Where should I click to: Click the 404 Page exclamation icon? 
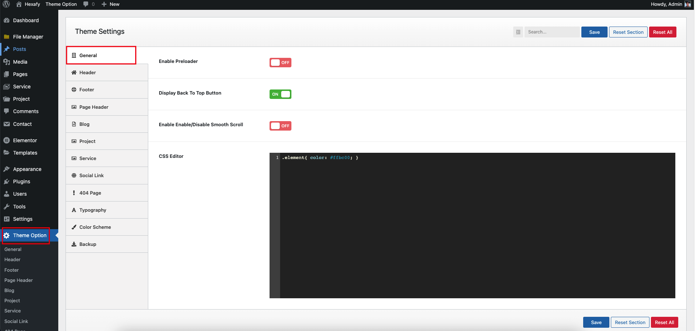point(74,193)
